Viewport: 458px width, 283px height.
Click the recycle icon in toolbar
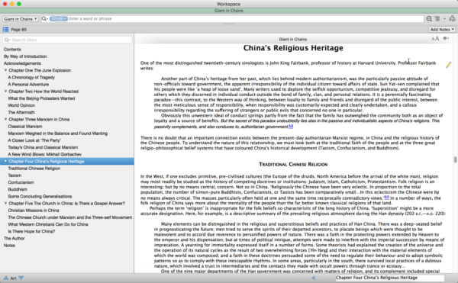click(452, 18)
